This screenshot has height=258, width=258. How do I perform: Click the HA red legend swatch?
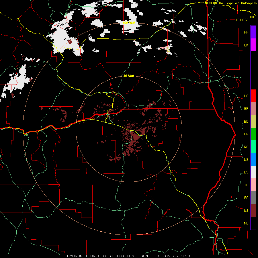tap(253, 96)
